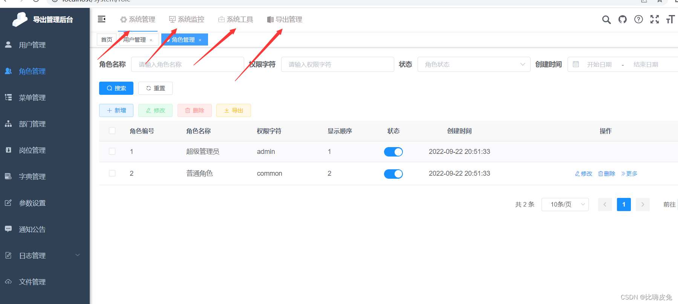Click the 结束日期 end date field

[646, 64]
